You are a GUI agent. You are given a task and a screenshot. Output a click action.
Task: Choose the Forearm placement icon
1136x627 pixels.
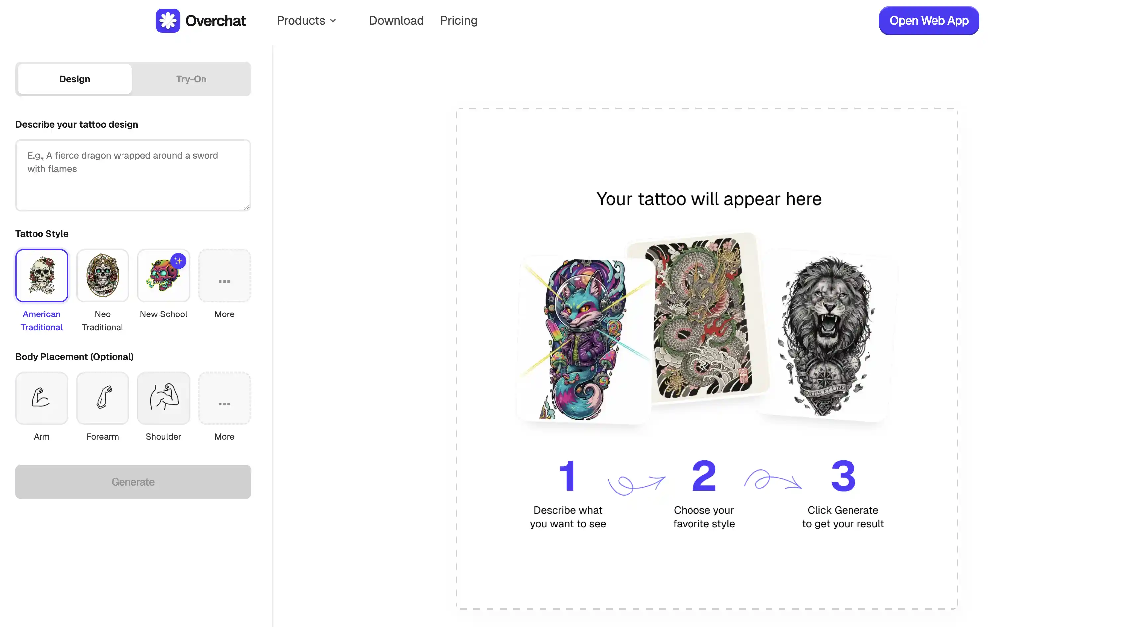tap(102, 398)
